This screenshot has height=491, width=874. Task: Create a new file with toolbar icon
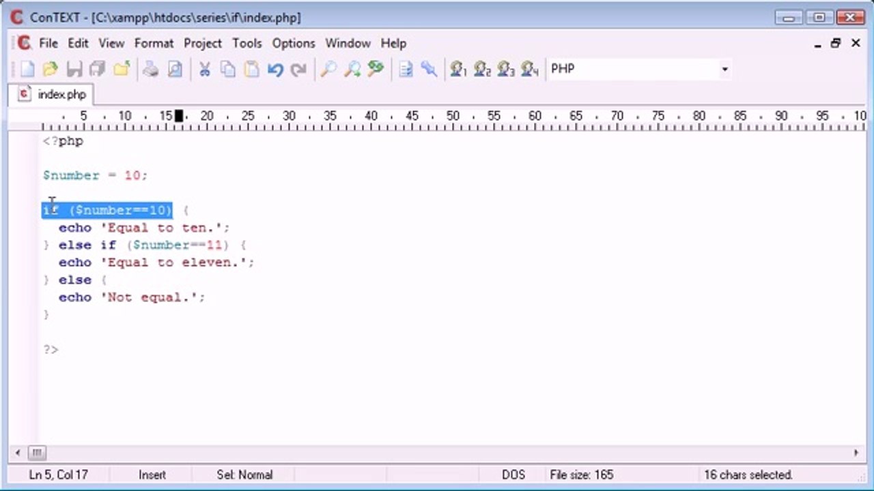(x=27, y=69)
